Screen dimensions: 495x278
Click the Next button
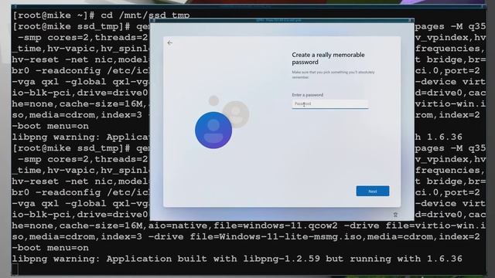tap(373, 191)
